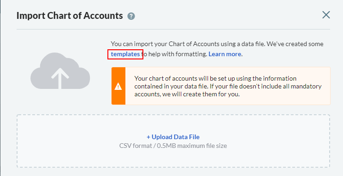Image resolution: width=343 pixels, height=176 pixels.
Task: Open the help question mark icon
Action: [x=131, y=16]
